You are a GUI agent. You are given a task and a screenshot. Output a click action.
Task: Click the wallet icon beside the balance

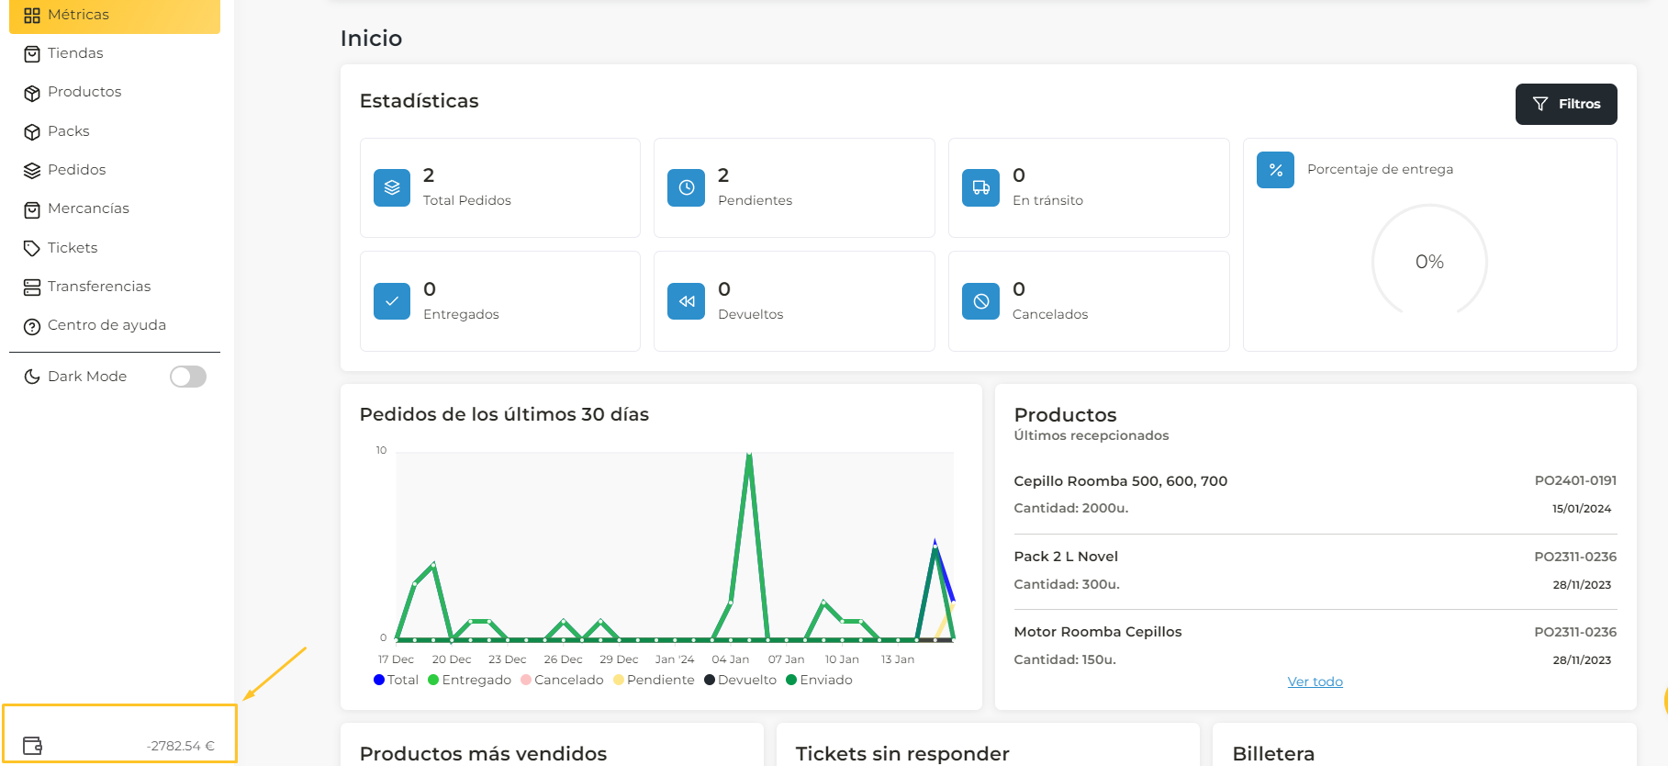[33, 746]
